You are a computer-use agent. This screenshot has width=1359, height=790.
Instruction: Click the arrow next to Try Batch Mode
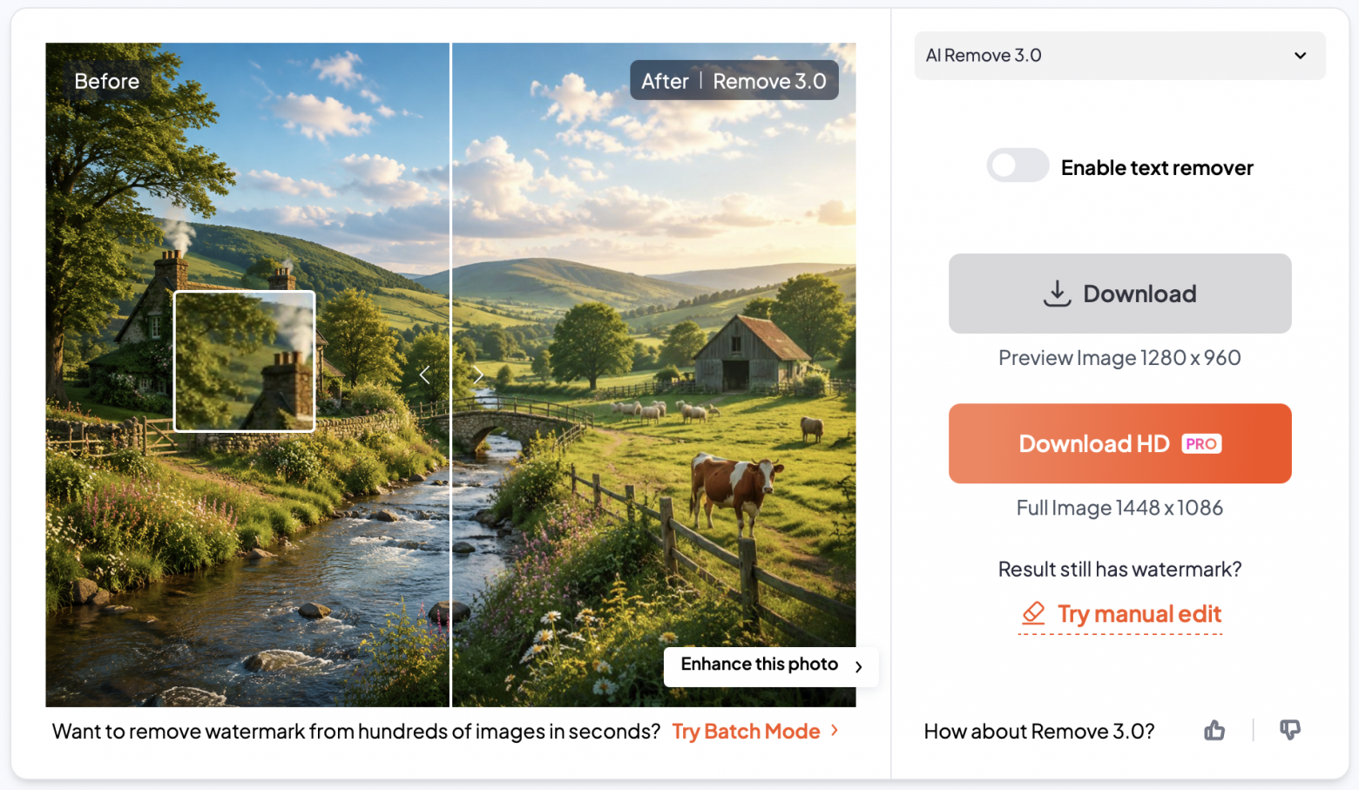(835, 730)
